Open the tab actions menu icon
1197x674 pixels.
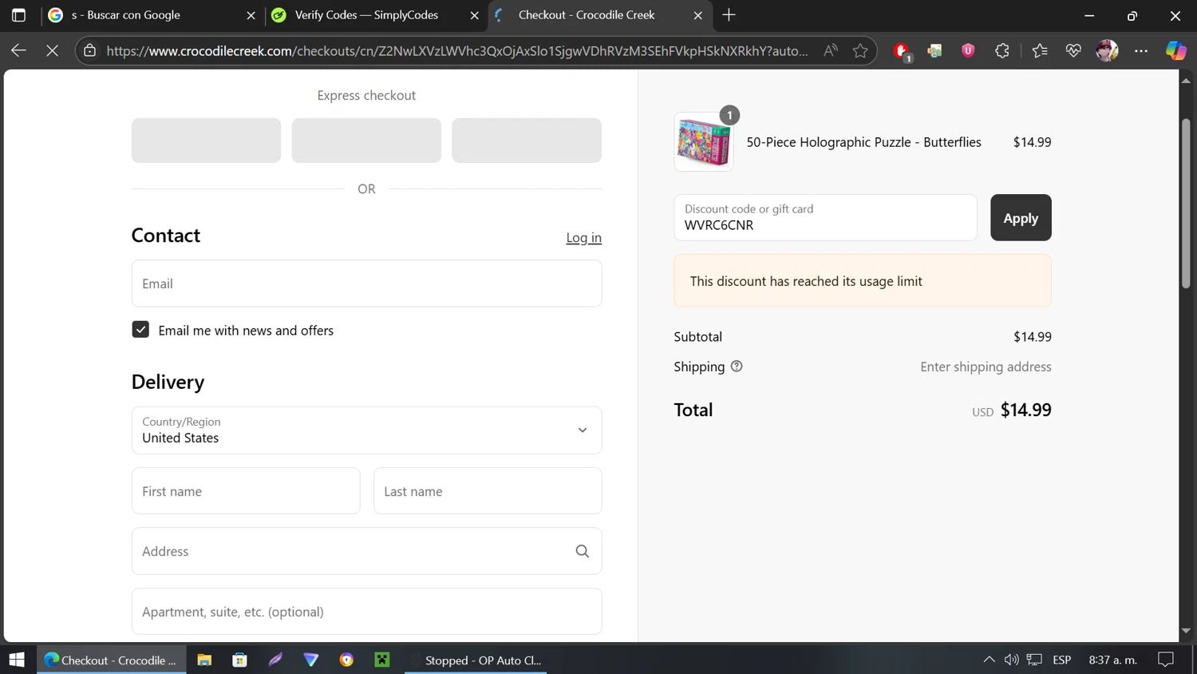coord(18,15)
